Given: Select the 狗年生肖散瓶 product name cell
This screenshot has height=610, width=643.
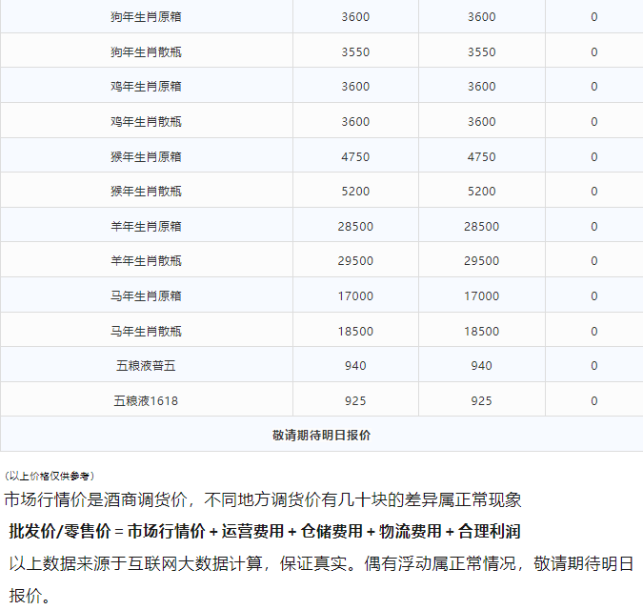Looking at the screenshot, I should point(146,52).
